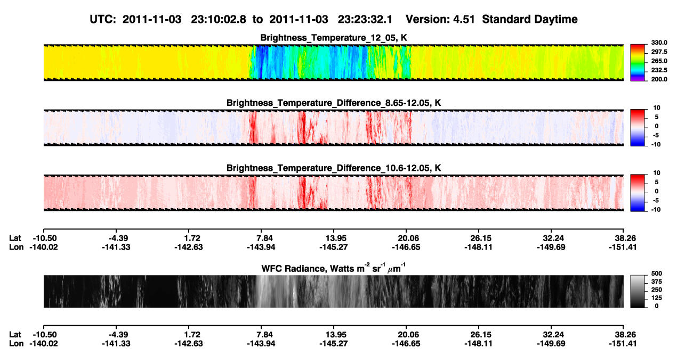Click longitude '-151.41' on the bottom axis
Screen dimensions: 693x355
(x=624, y=343)
